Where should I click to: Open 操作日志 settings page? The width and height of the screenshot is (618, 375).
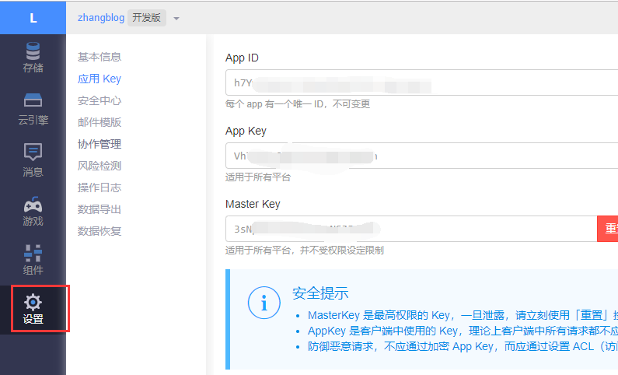click(100, 187)
